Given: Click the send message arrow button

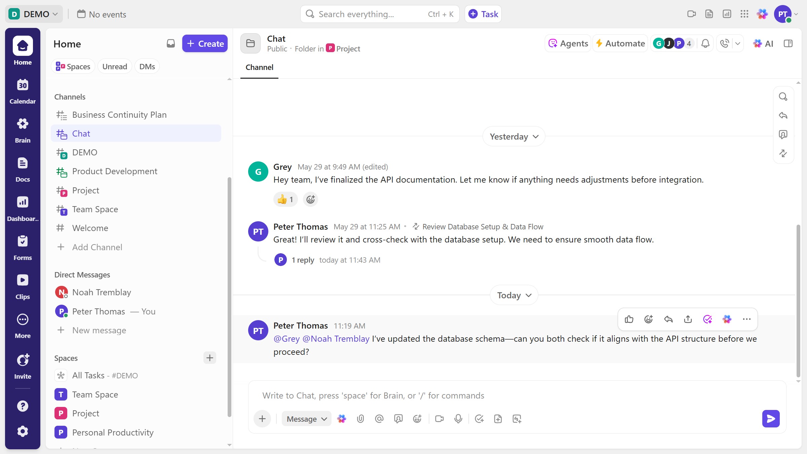Looking at the screenshot, I should (771, 419).
